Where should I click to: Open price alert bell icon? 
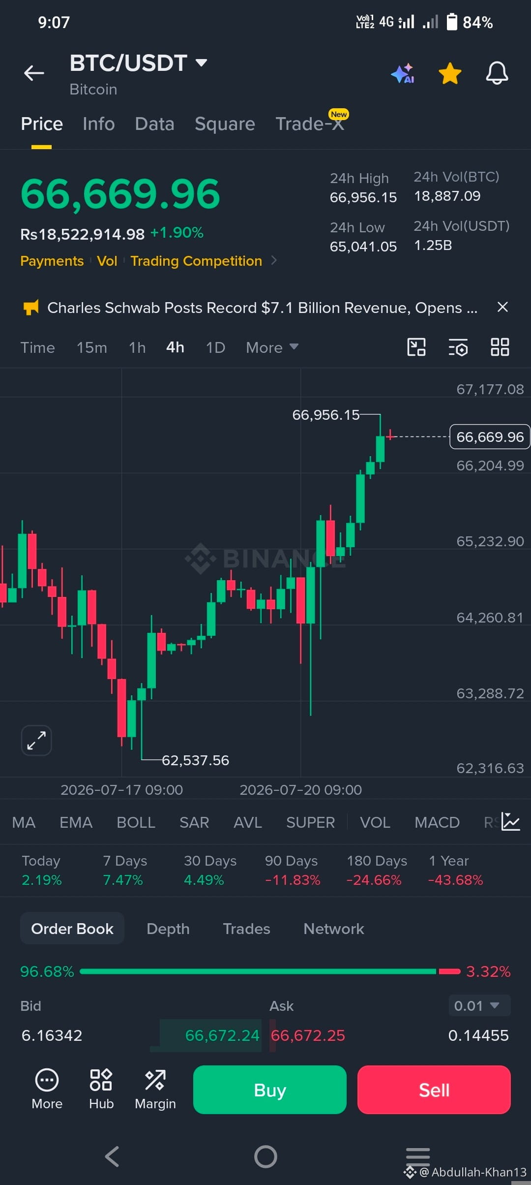click(497, 73)
